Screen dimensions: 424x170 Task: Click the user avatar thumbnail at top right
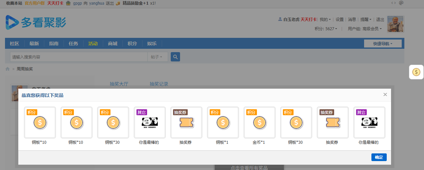click(395, 24)
